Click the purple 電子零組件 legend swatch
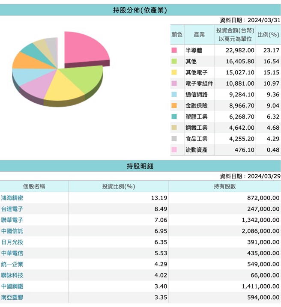 (x=174, y=83)
